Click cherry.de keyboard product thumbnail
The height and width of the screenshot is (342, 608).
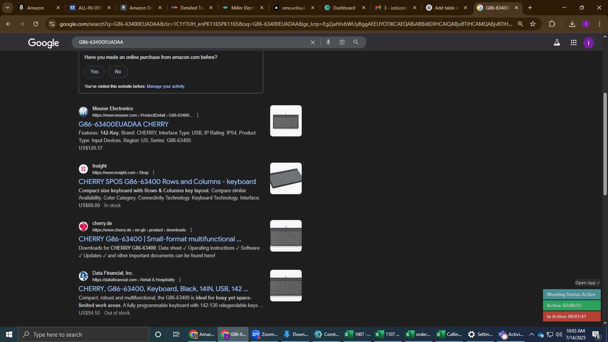(286, 236)
